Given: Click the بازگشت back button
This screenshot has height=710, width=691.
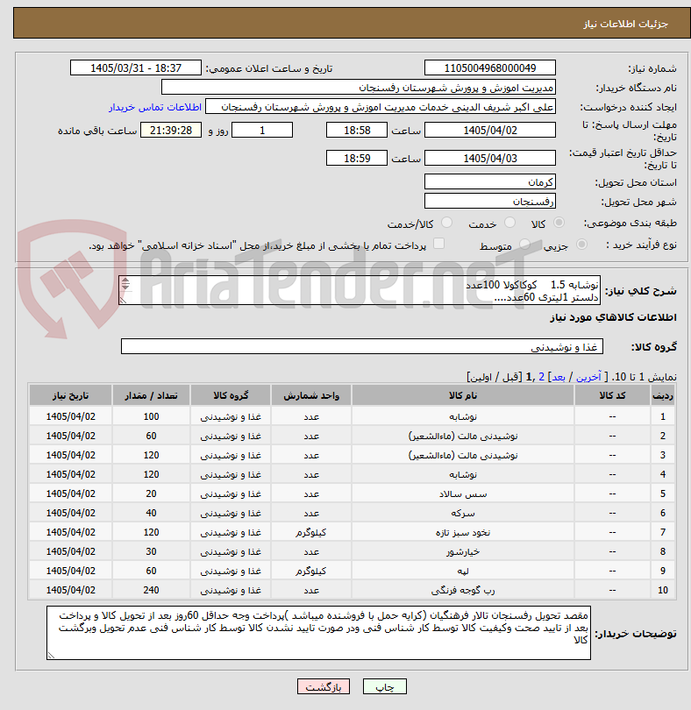Looking at the screenshot, I should click(324, 686).
